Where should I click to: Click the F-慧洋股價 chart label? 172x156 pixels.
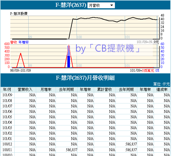[x=19, y=14]
